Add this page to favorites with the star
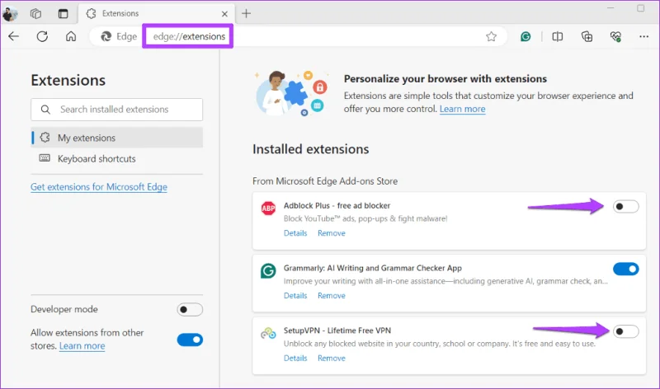Viewport: 660px width, 389px height. point(491,36)
